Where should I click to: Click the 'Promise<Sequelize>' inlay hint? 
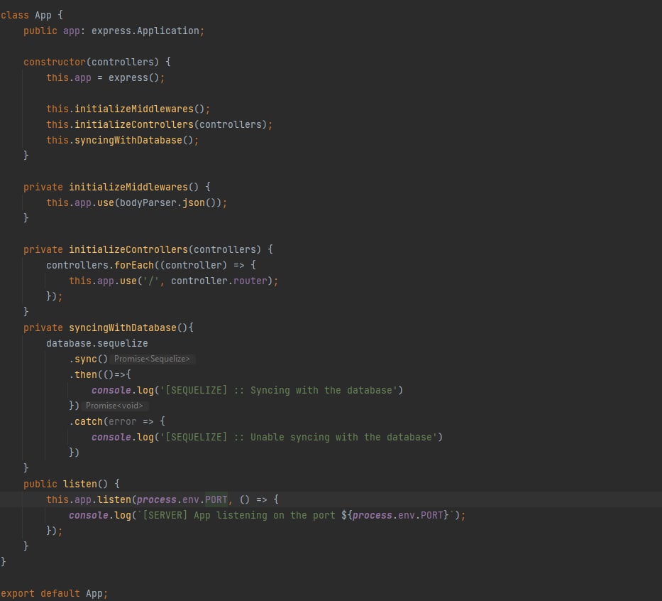click(152, 359)
